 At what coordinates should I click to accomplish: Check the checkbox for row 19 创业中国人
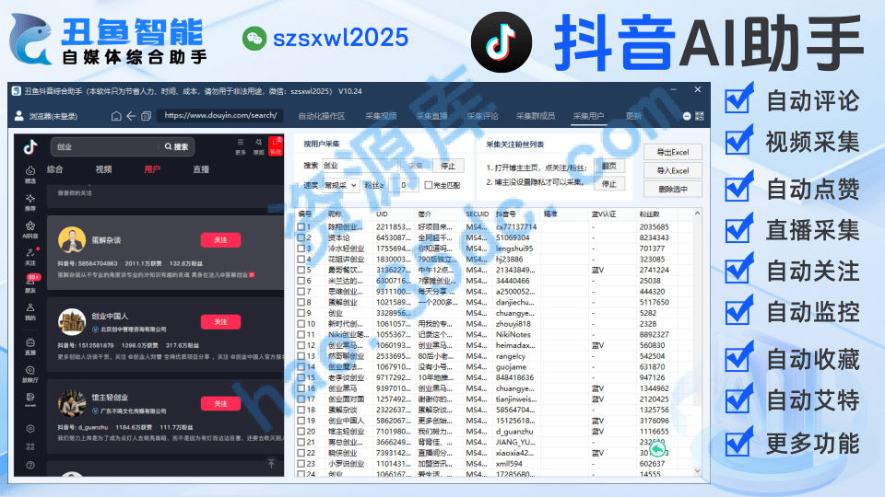(x=301, y=421)
